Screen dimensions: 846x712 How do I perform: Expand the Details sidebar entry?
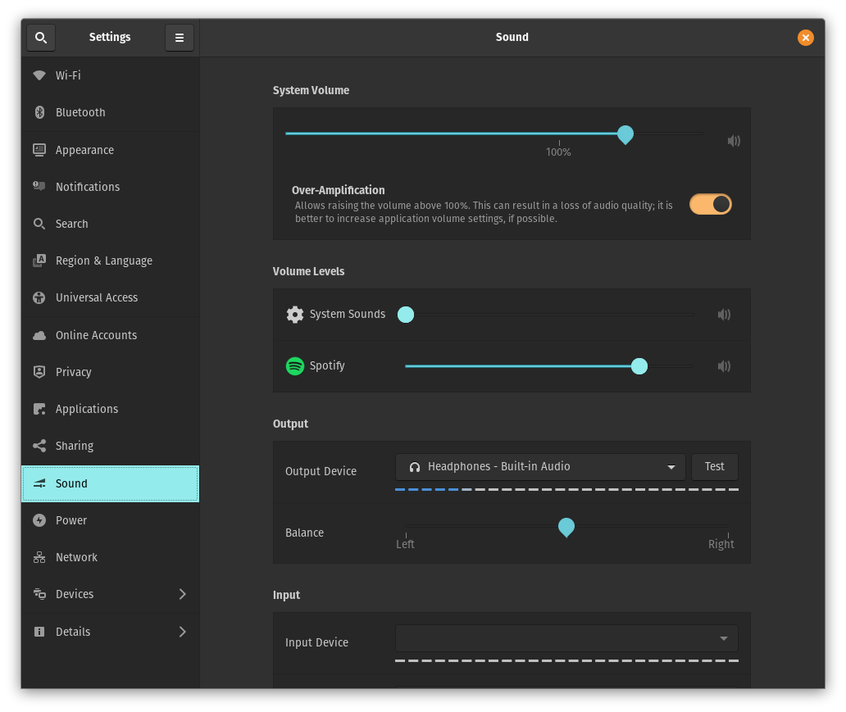[182, 632]
